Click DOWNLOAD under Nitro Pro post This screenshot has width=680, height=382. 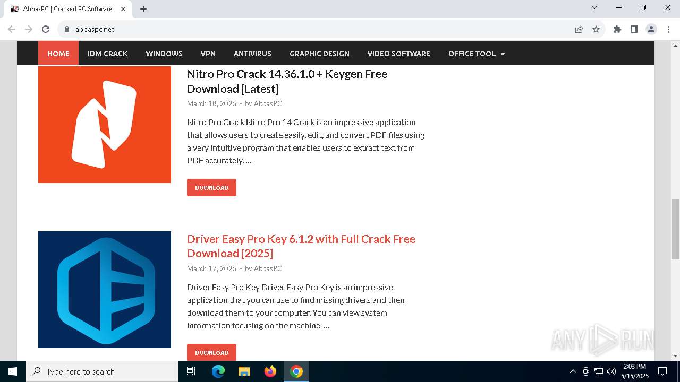pos(211,188)
